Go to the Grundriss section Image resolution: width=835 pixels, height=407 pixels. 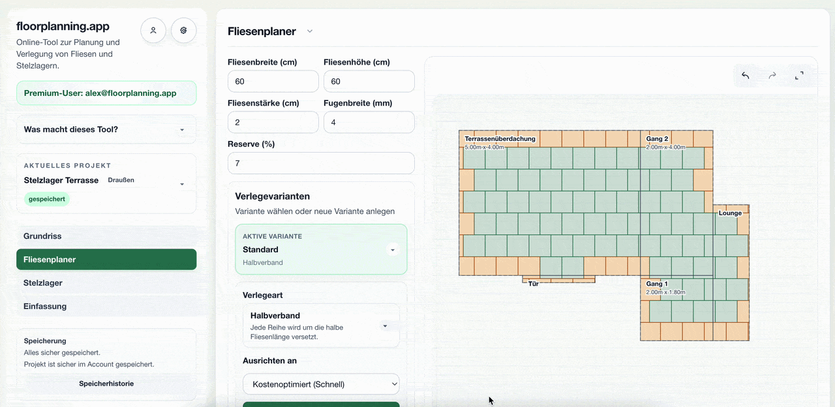106,236
